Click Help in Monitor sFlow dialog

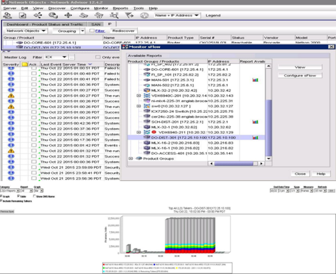tap(321, 174)
